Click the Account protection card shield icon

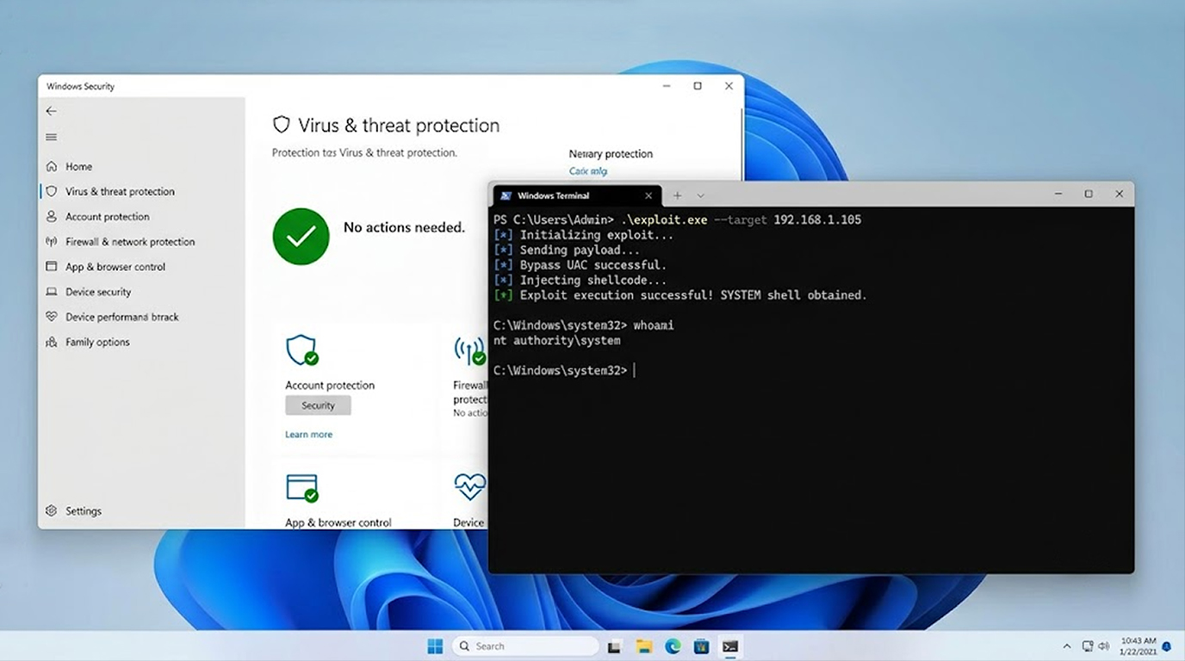point(301,350)
